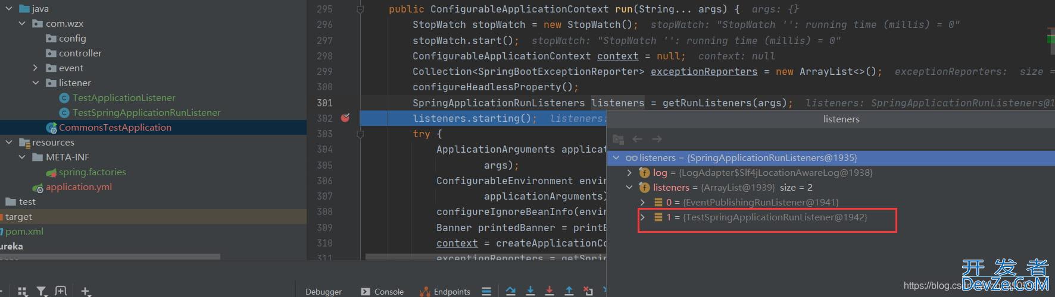
Task: Expand element 1 TestSpringApplicationRunListener
Action: click(642, 217)
